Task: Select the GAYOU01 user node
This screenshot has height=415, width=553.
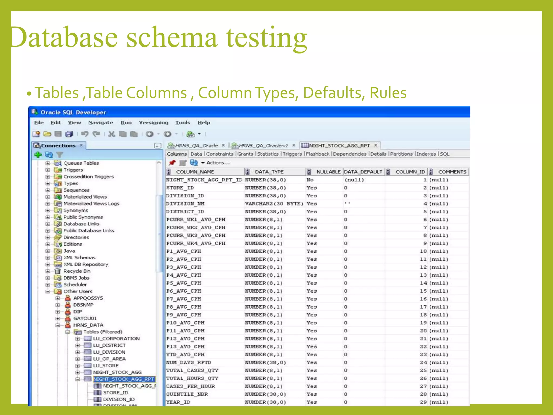Action: [85, 319]
